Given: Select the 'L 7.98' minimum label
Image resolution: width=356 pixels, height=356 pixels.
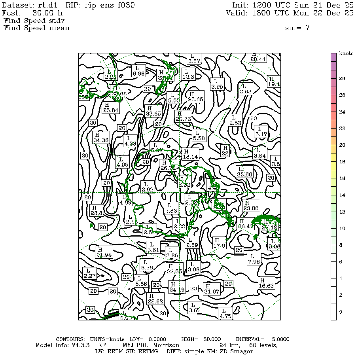Looking at the screenshot, I should (254, 259).
